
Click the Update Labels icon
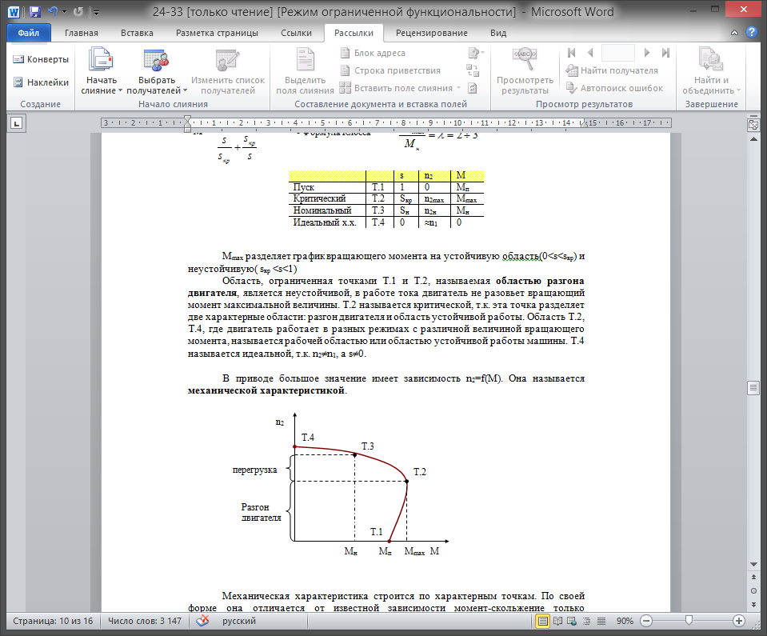click(473, 88)
